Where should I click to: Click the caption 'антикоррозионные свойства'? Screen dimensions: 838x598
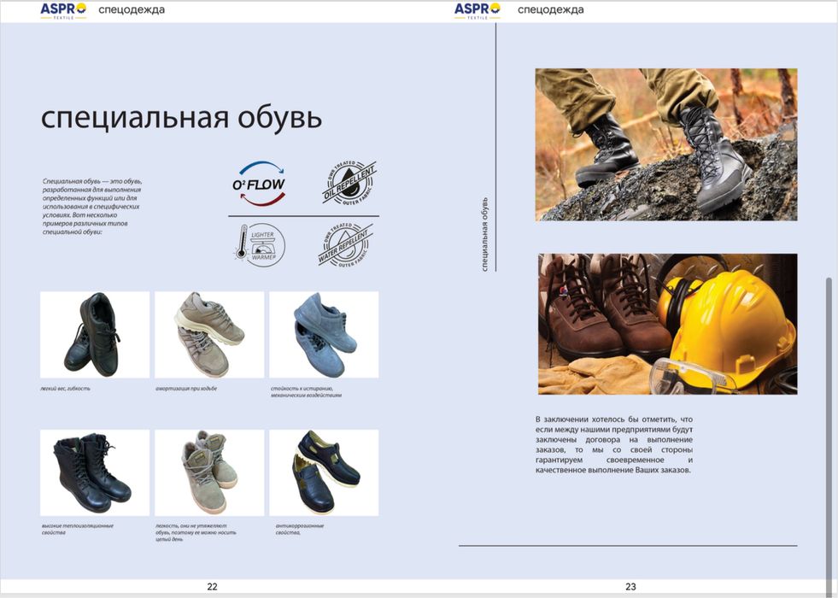coord(300,529)
